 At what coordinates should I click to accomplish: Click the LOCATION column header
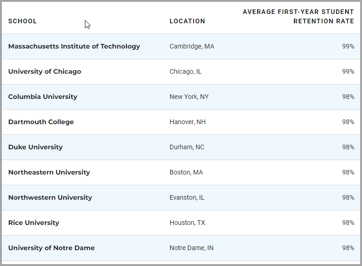pyautogui.click(x=187, y=21)
